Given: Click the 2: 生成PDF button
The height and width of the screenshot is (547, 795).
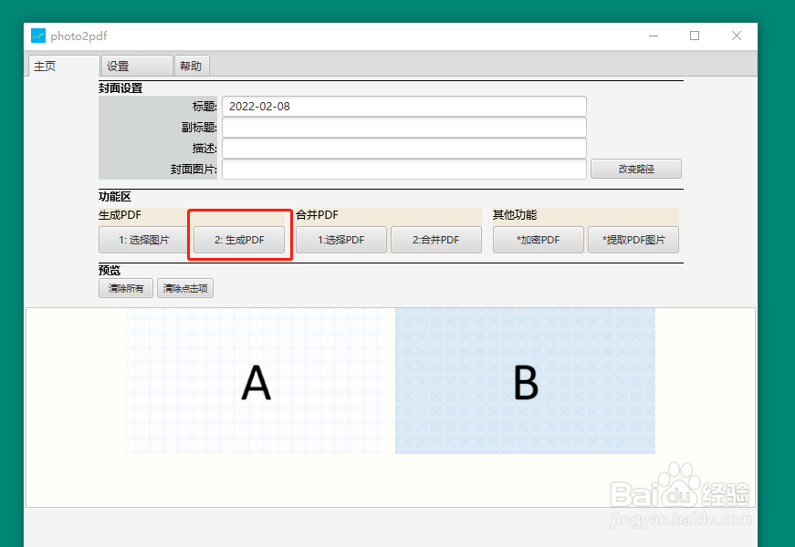Looking at the screenshot, I should point(239,240).
